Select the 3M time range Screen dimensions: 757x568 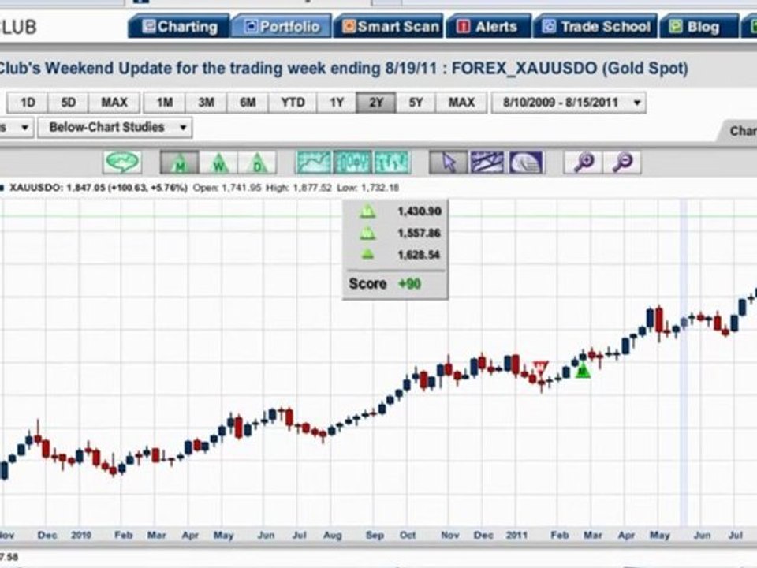206,103
